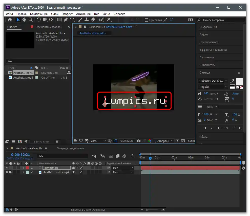This screenshot has width=250, height=216.
Task: Open channel and color management icon
Action: [x=150, y=141]
